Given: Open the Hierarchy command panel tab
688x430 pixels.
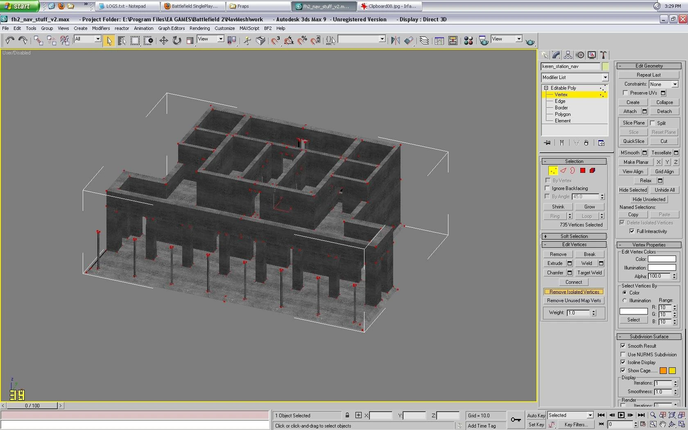Looking at the screenshot, I should click(x=568, y=55).
